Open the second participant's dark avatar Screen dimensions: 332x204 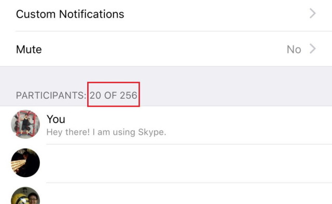[25, 163]
